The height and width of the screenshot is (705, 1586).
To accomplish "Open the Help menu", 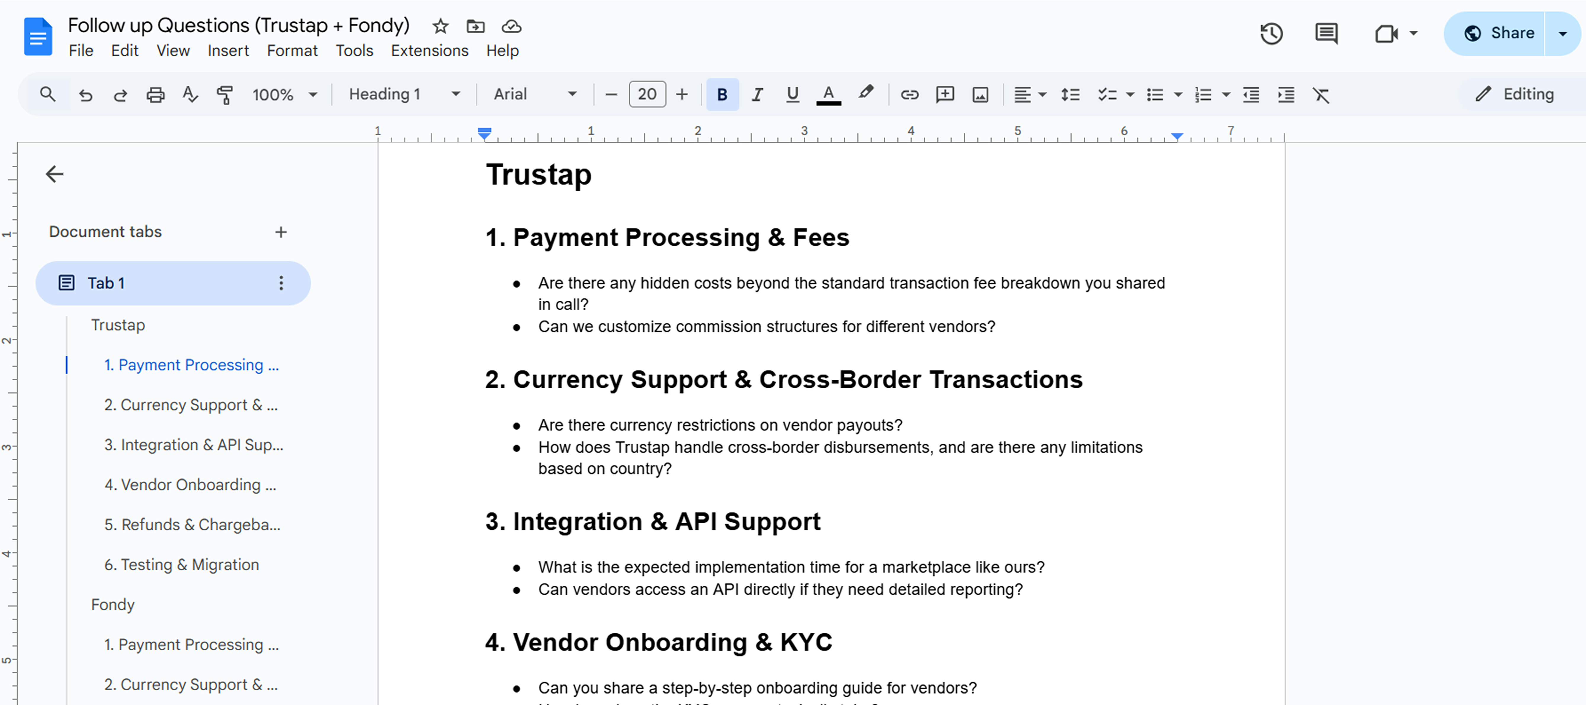I will click(502, 50).
